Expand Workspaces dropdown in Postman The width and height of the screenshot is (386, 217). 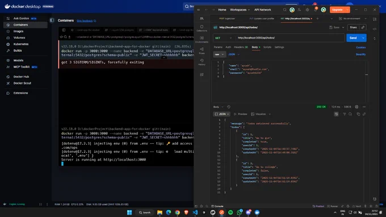pos(240,10)
